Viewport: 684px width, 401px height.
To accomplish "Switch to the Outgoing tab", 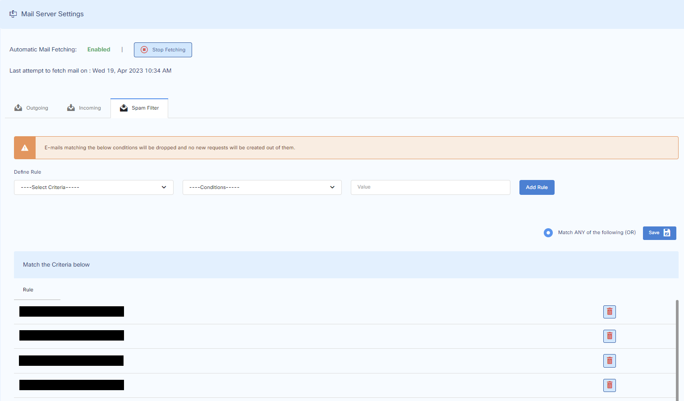I will [32, 108].
